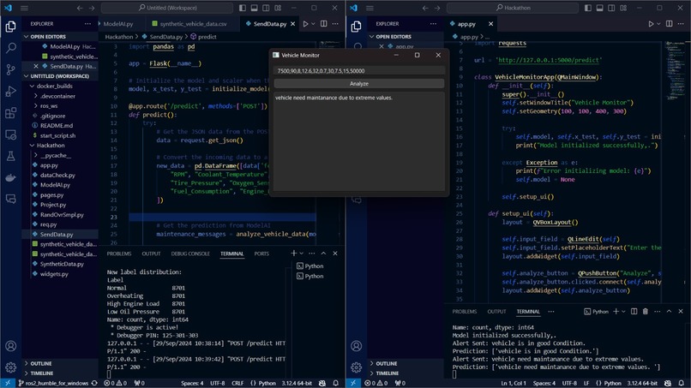Viewport: 691px width, 388px height.
Task: Click Vehicle Monitor data input field
Action: coord(359,70)
